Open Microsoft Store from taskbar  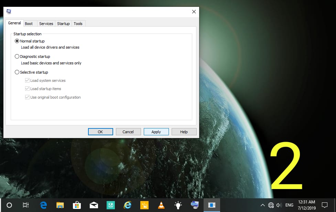77,205
